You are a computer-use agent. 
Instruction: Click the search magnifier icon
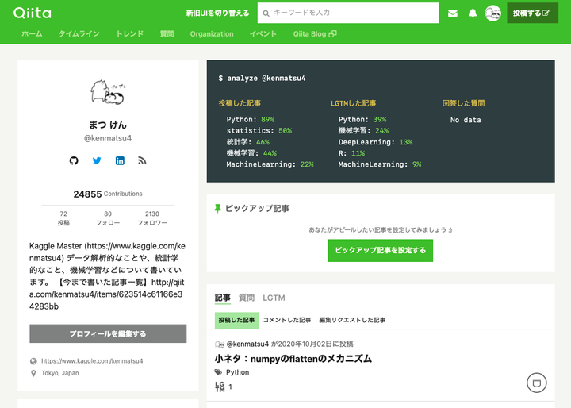[266, 13]
